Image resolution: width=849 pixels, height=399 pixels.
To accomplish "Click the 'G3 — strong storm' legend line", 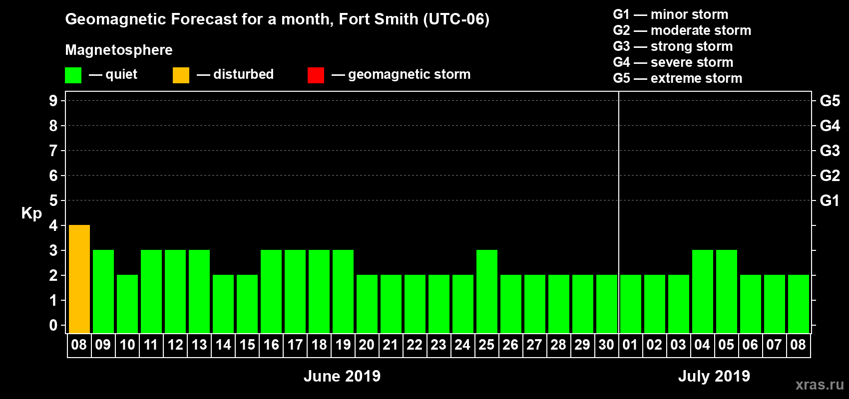I will 673,46.
